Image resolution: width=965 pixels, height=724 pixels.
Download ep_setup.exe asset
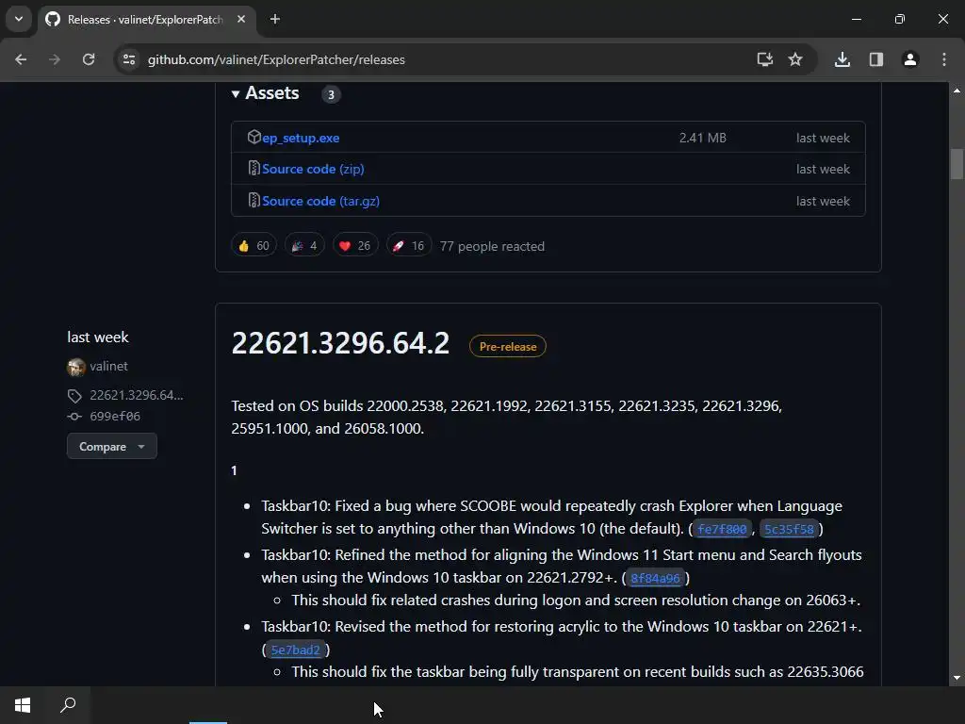coord(301,138)
